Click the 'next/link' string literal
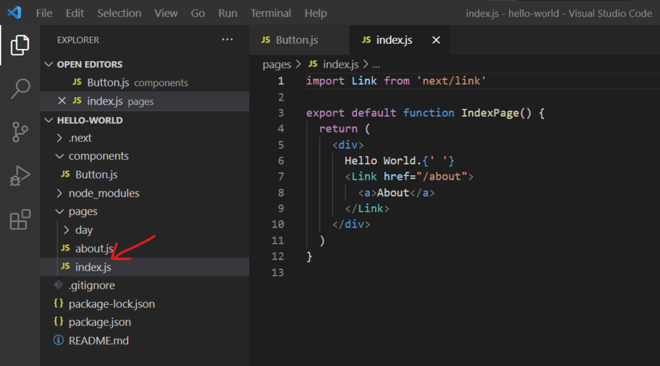 tap(451, 81)
